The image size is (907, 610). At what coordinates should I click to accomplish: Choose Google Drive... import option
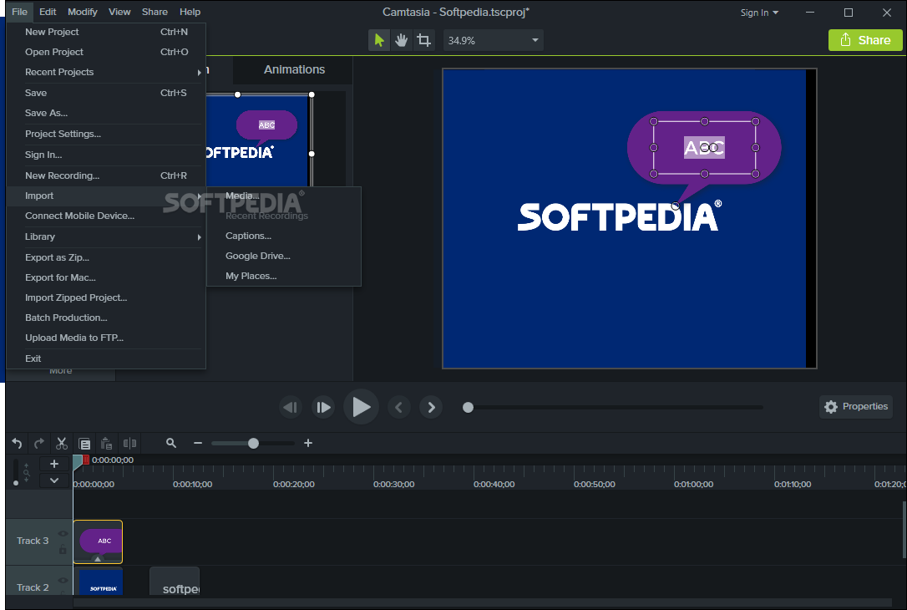click(284, 256)
